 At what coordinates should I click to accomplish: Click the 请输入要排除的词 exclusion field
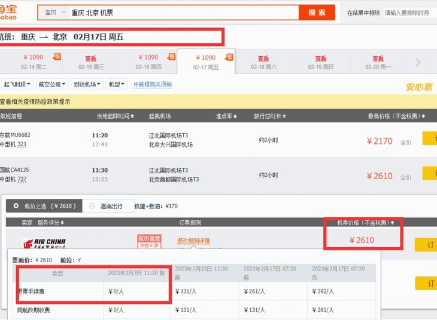[x=409, y=13]
